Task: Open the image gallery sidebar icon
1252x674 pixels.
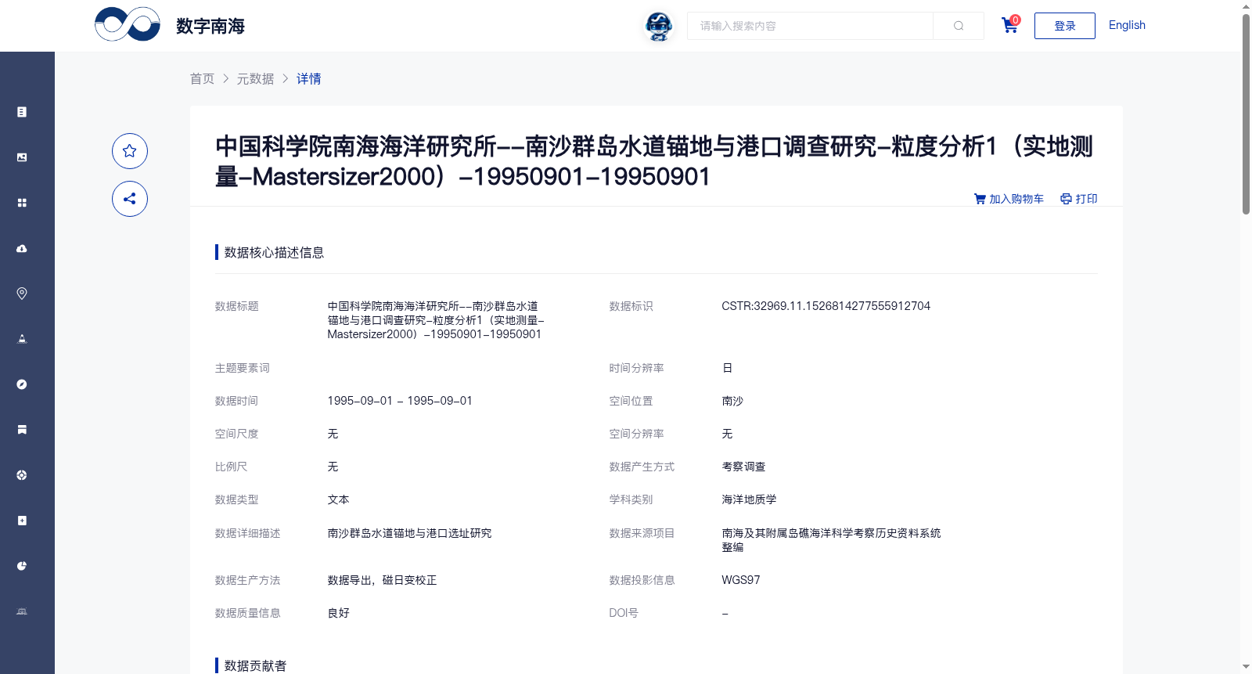Action: (22, 157)
